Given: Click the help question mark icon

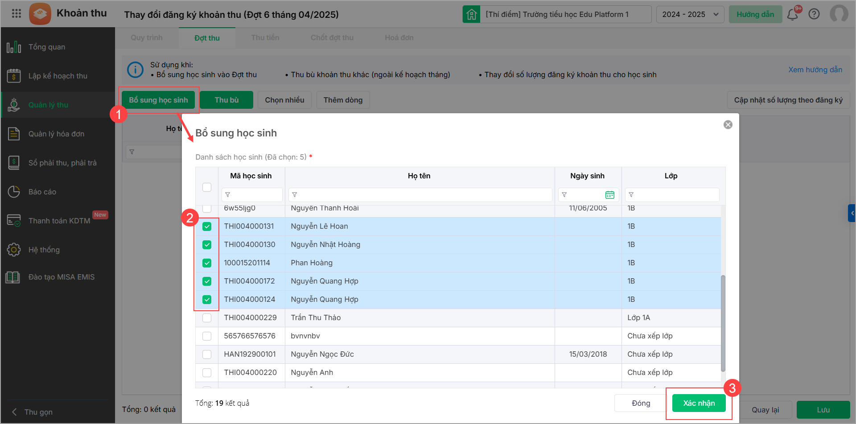Looking at the screenshot, I should pos(814,14).
